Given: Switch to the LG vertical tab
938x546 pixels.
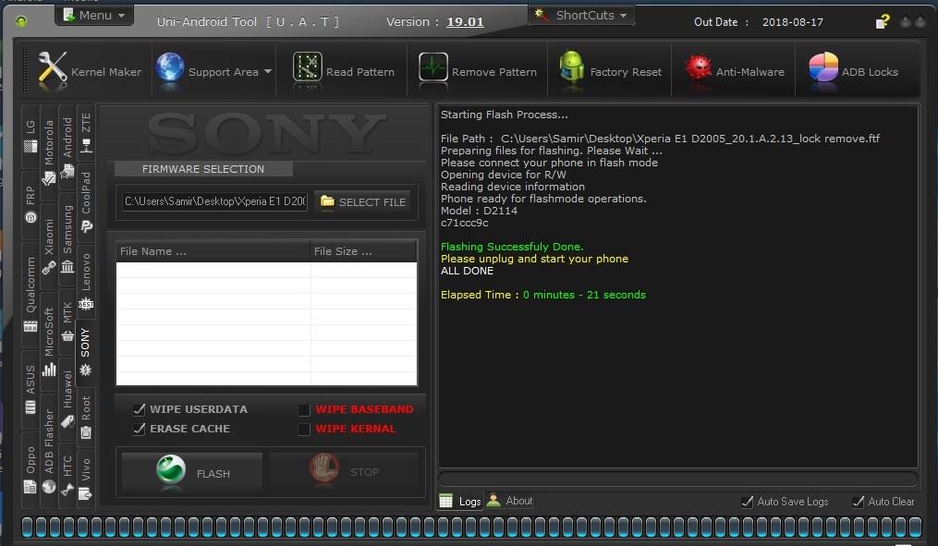Looking at the screenshot, I should pyautogui.click(x=30, y=137).
